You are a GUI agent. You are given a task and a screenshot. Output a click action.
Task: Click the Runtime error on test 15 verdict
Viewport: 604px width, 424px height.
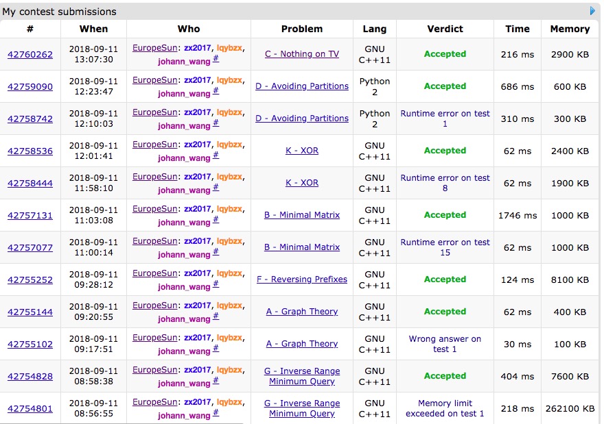pos(445,247)
